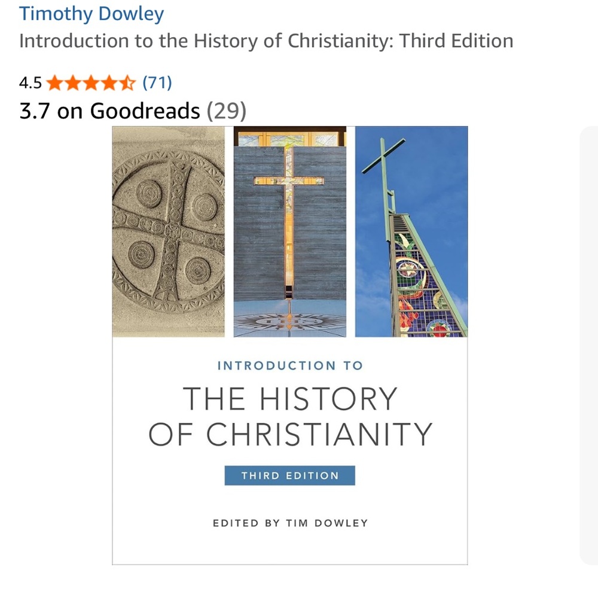Click the first orange rating star
This screenshot has width=598, height=598.
(x=54, y=83)
